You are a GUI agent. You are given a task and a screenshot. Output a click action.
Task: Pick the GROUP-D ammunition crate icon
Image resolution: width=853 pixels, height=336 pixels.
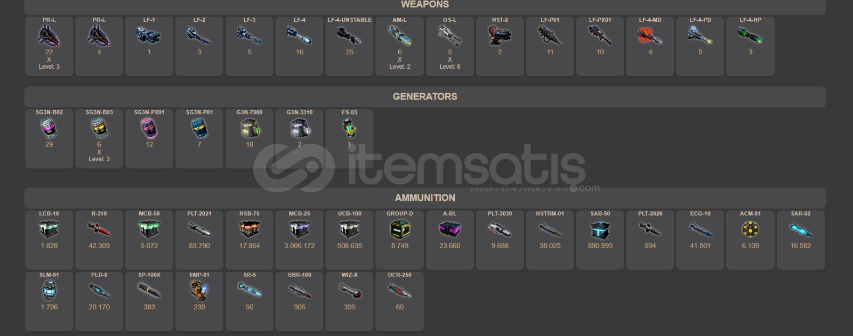click(400, 230)
